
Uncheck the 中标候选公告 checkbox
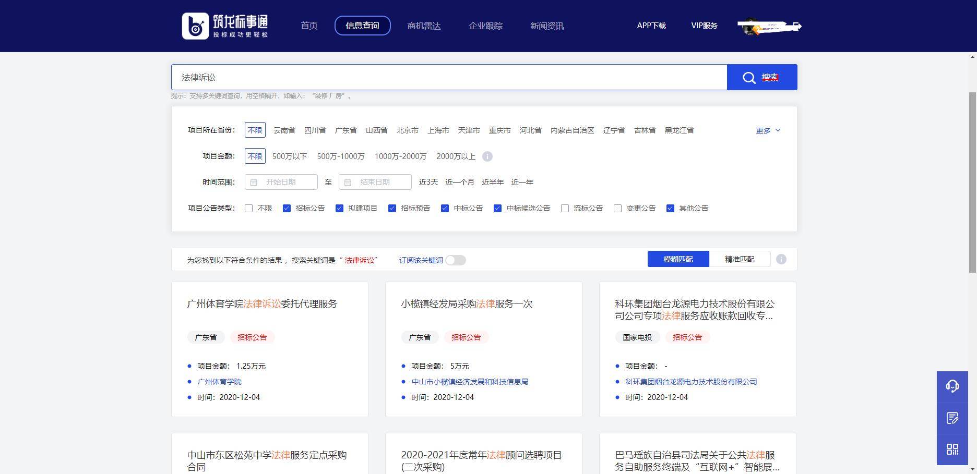497,208
